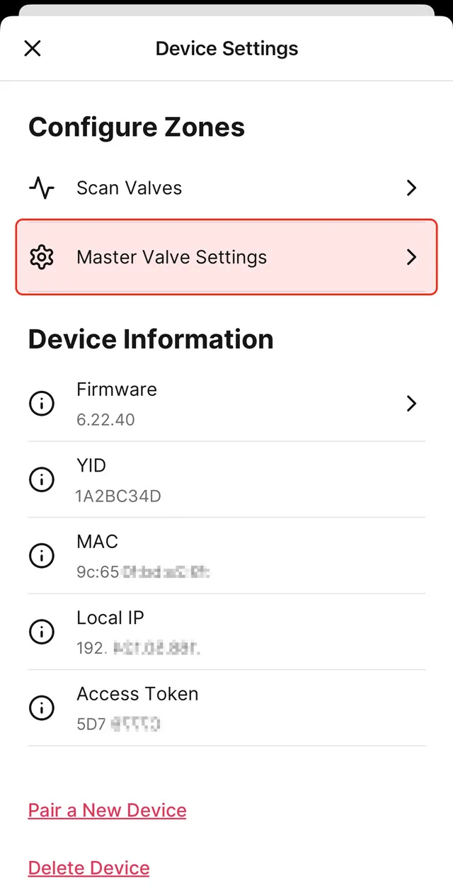Tap the YID value 1A2BC34D
The width and height of the screenshot is (453, 888).
point(118,496)
